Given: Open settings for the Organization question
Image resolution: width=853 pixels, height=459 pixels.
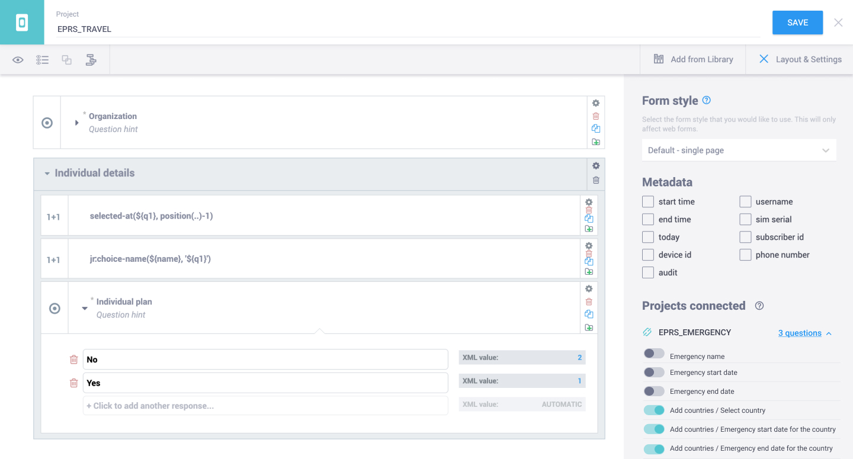Looking at the screenshot, I should 595,103.
